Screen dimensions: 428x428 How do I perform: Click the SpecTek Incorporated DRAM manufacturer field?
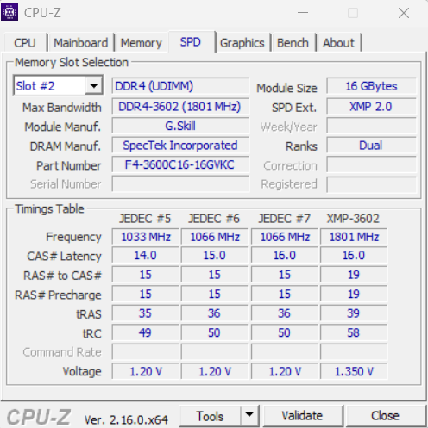click(180, 146)
